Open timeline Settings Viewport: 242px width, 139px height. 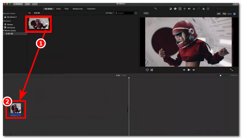pos(234,75)
